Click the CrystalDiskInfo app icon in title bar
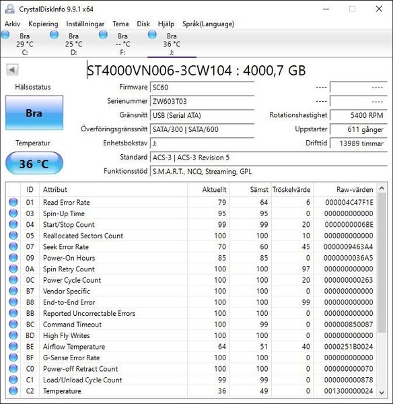 pos(10,9)
